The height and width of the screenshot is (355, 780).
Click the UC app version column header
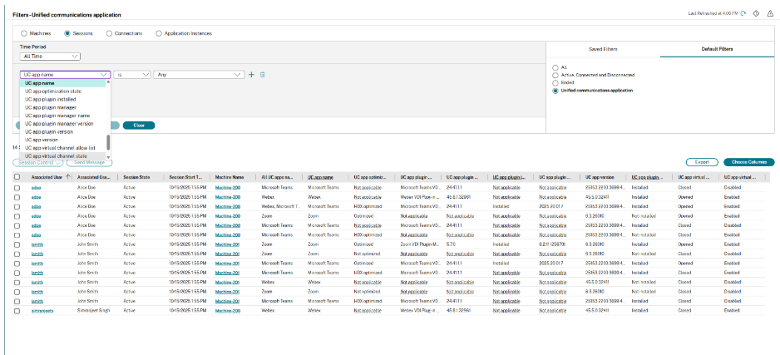(600, 177)
